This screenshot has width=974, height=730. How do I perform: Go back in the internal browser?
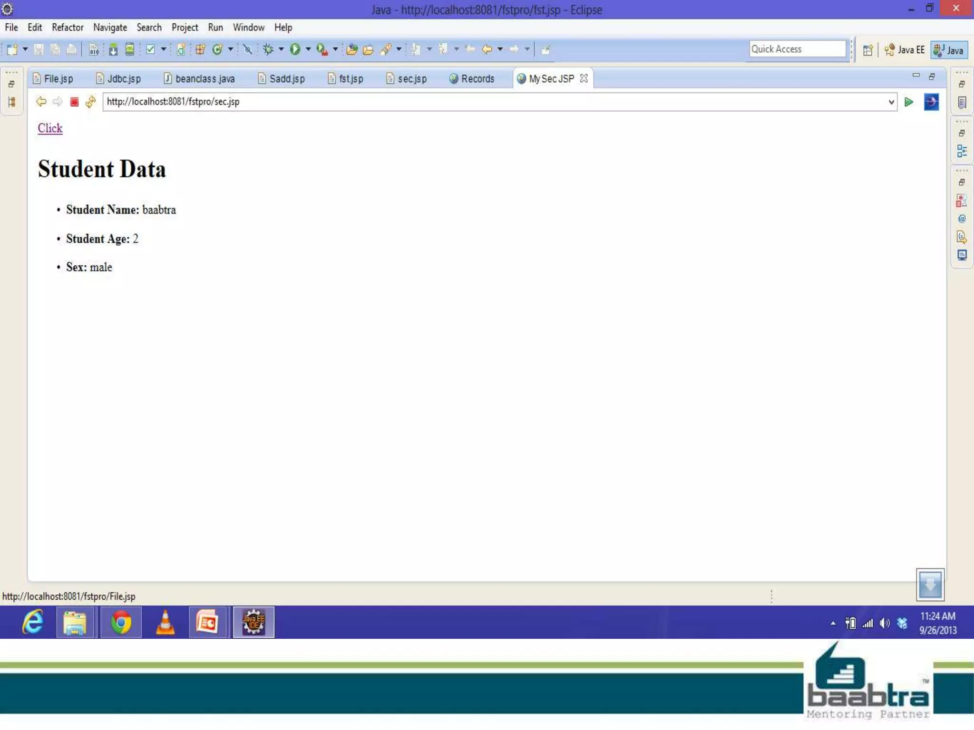[41, 102]
